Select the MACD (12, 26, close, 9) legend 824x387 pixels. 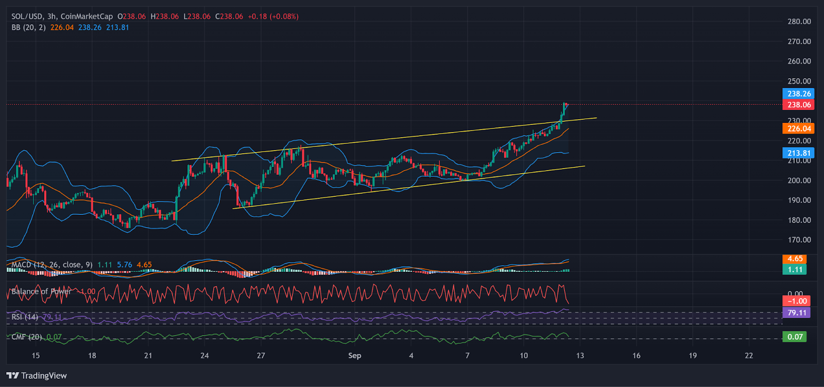52,265
